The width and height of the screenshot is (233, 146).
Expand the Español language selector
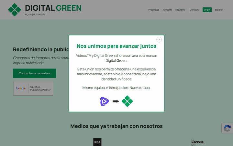coord(220,10)
